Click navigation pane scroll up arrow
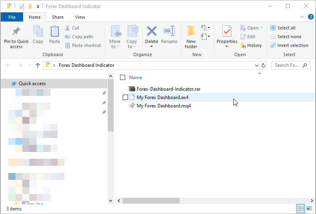This screenshot has width=316, height=214. pos(111,76)
